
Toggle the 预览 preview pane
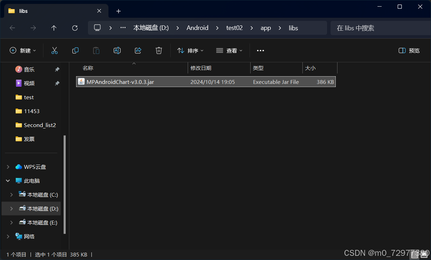(x=409, y=50)
